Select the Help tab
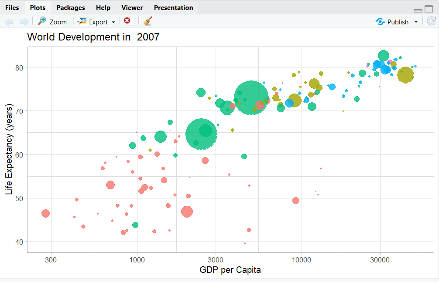This screenshot has width=439, height=282. 103,8
